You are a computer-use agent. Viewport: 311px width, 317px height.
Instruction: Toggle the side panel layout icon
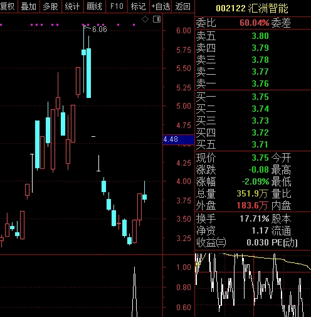pos(157,19)
